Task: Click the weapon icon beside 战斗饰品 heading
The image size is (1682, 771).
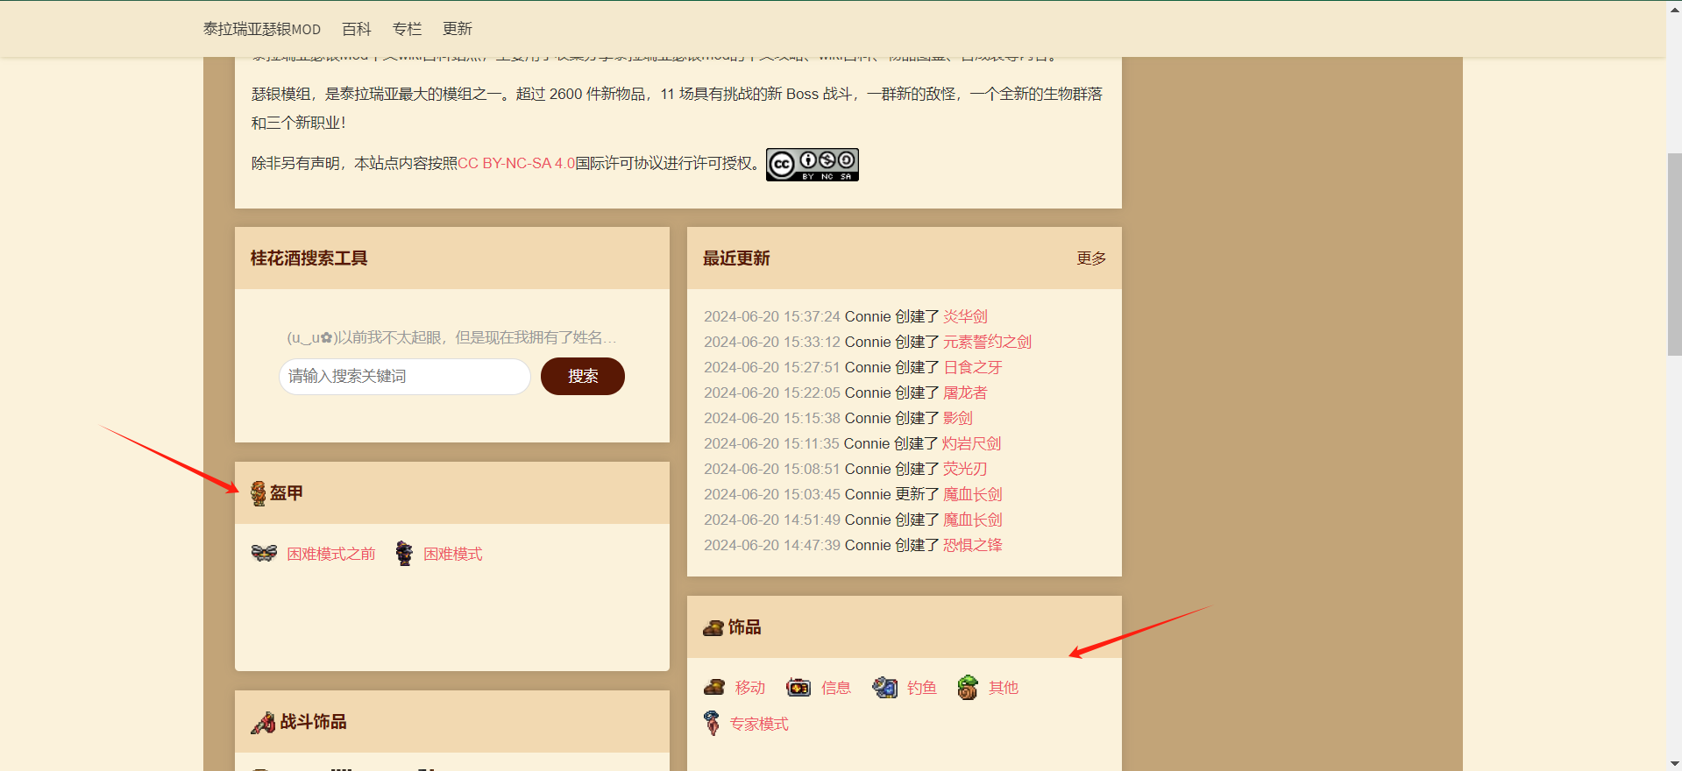Action: 263,723
